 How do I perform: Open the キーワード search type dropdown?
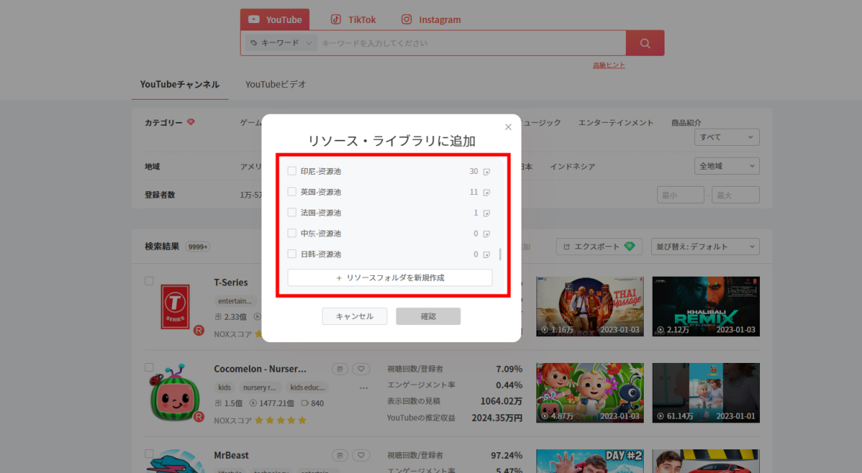point(281,43)
